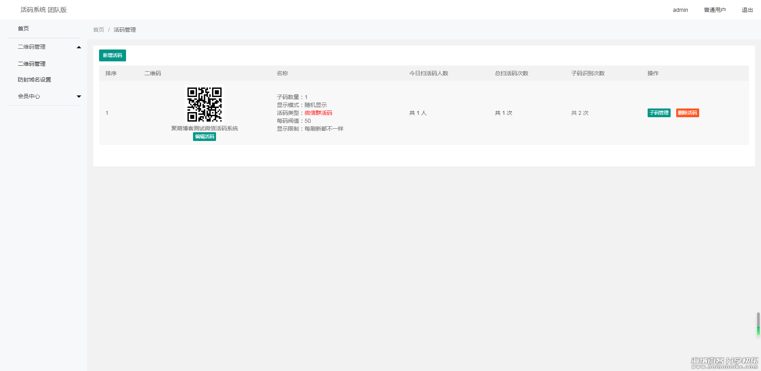Click the red 删除活码 button
761x371 pixels.
pos(688,113)
